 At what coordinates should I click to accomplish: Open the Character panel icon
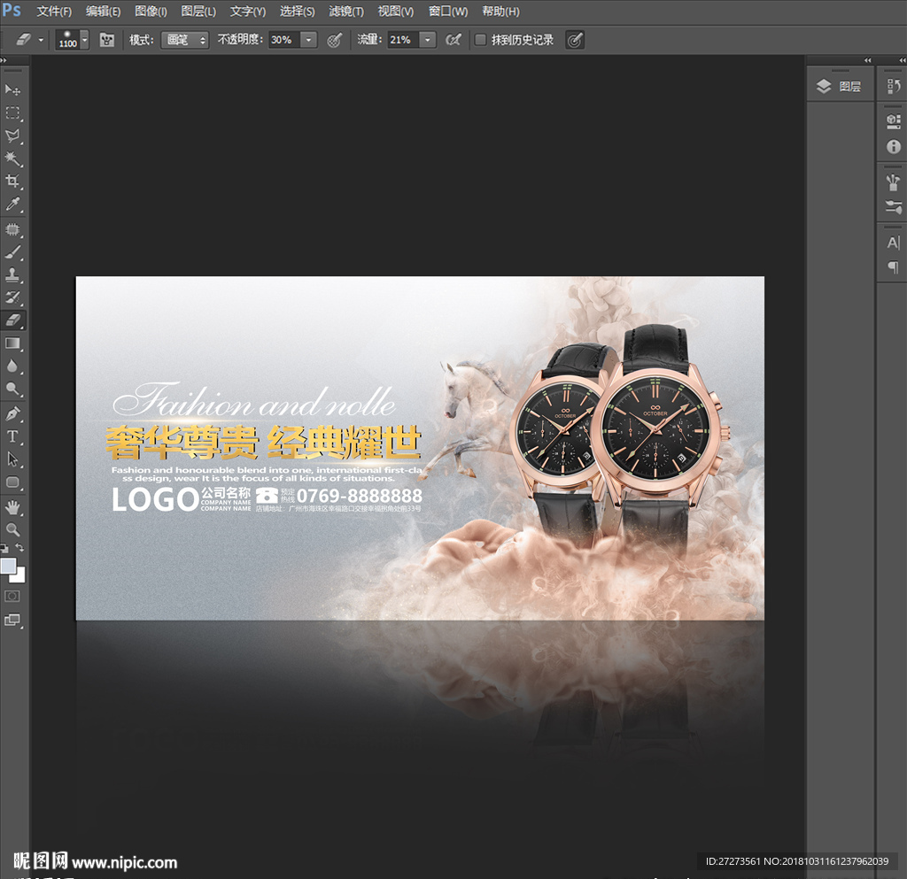(893, 243)
